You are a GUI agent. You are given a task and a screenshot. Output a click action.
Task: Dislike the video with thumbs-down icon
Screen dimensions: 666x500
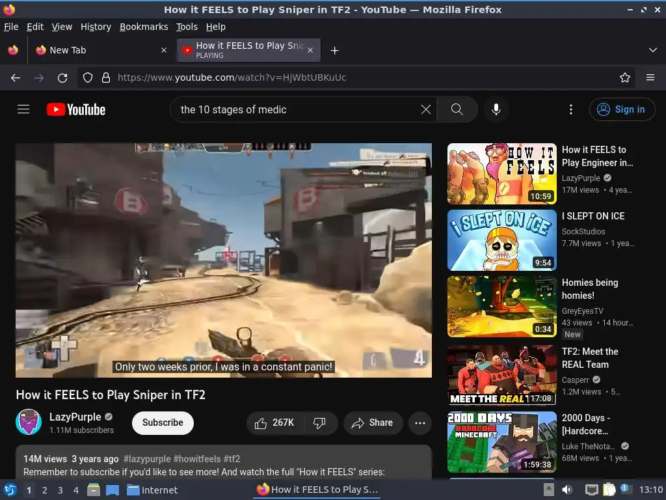point(319,423)
